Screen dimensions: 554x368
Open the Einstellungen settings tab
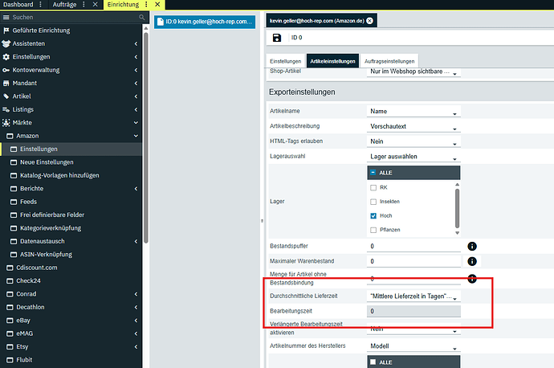pos(286,61)
